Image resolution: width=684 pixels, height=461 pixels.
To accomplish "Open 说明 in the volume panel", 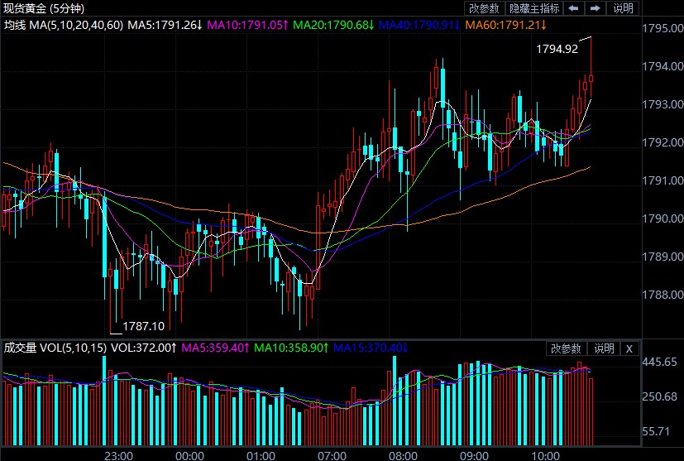I will 604,348.
